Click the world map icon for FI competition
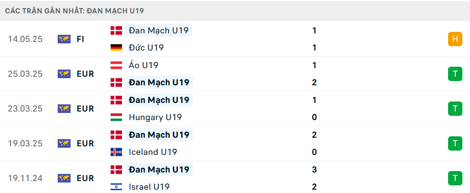 [64, 39]
